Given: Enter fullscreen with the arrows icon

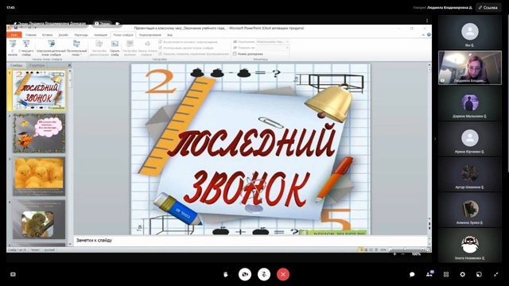Looking at the screenshot, I should coord(495,274).
